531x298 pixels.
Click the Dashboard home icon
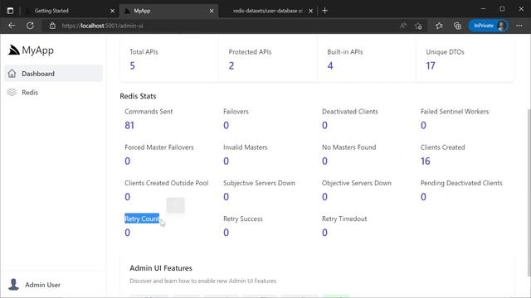click(x=12, y=74)
